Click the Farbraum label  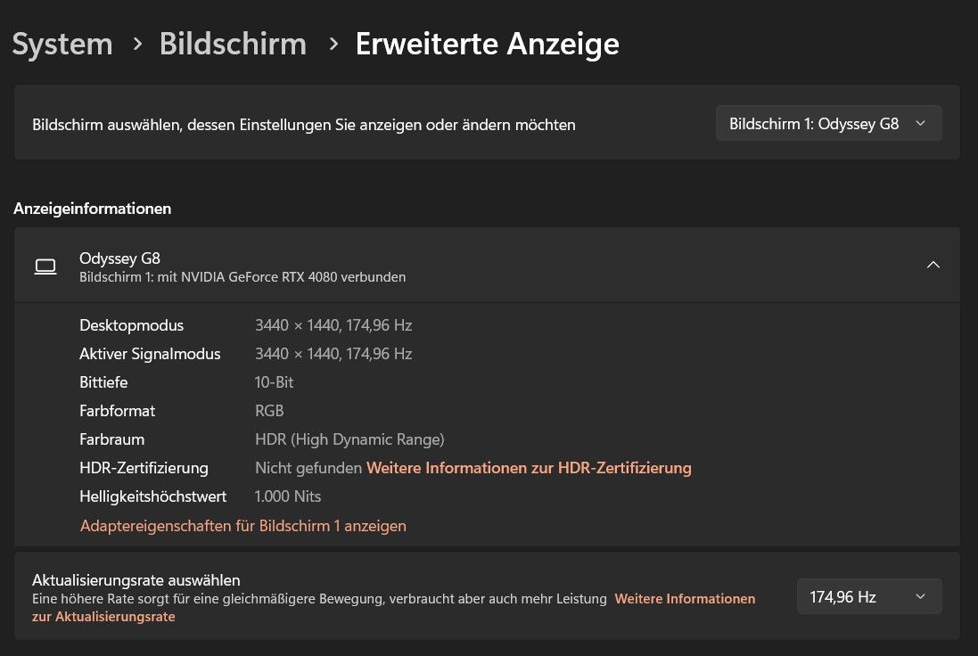(111, 439)
